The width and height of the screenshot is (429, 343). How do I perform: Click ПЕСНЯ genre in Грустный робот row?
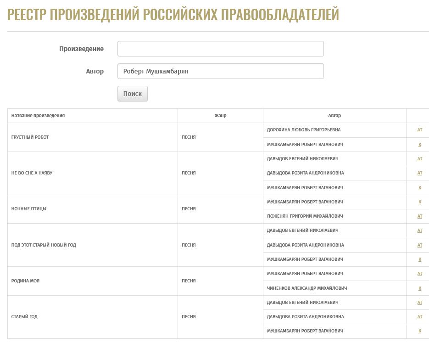[189, 137]
